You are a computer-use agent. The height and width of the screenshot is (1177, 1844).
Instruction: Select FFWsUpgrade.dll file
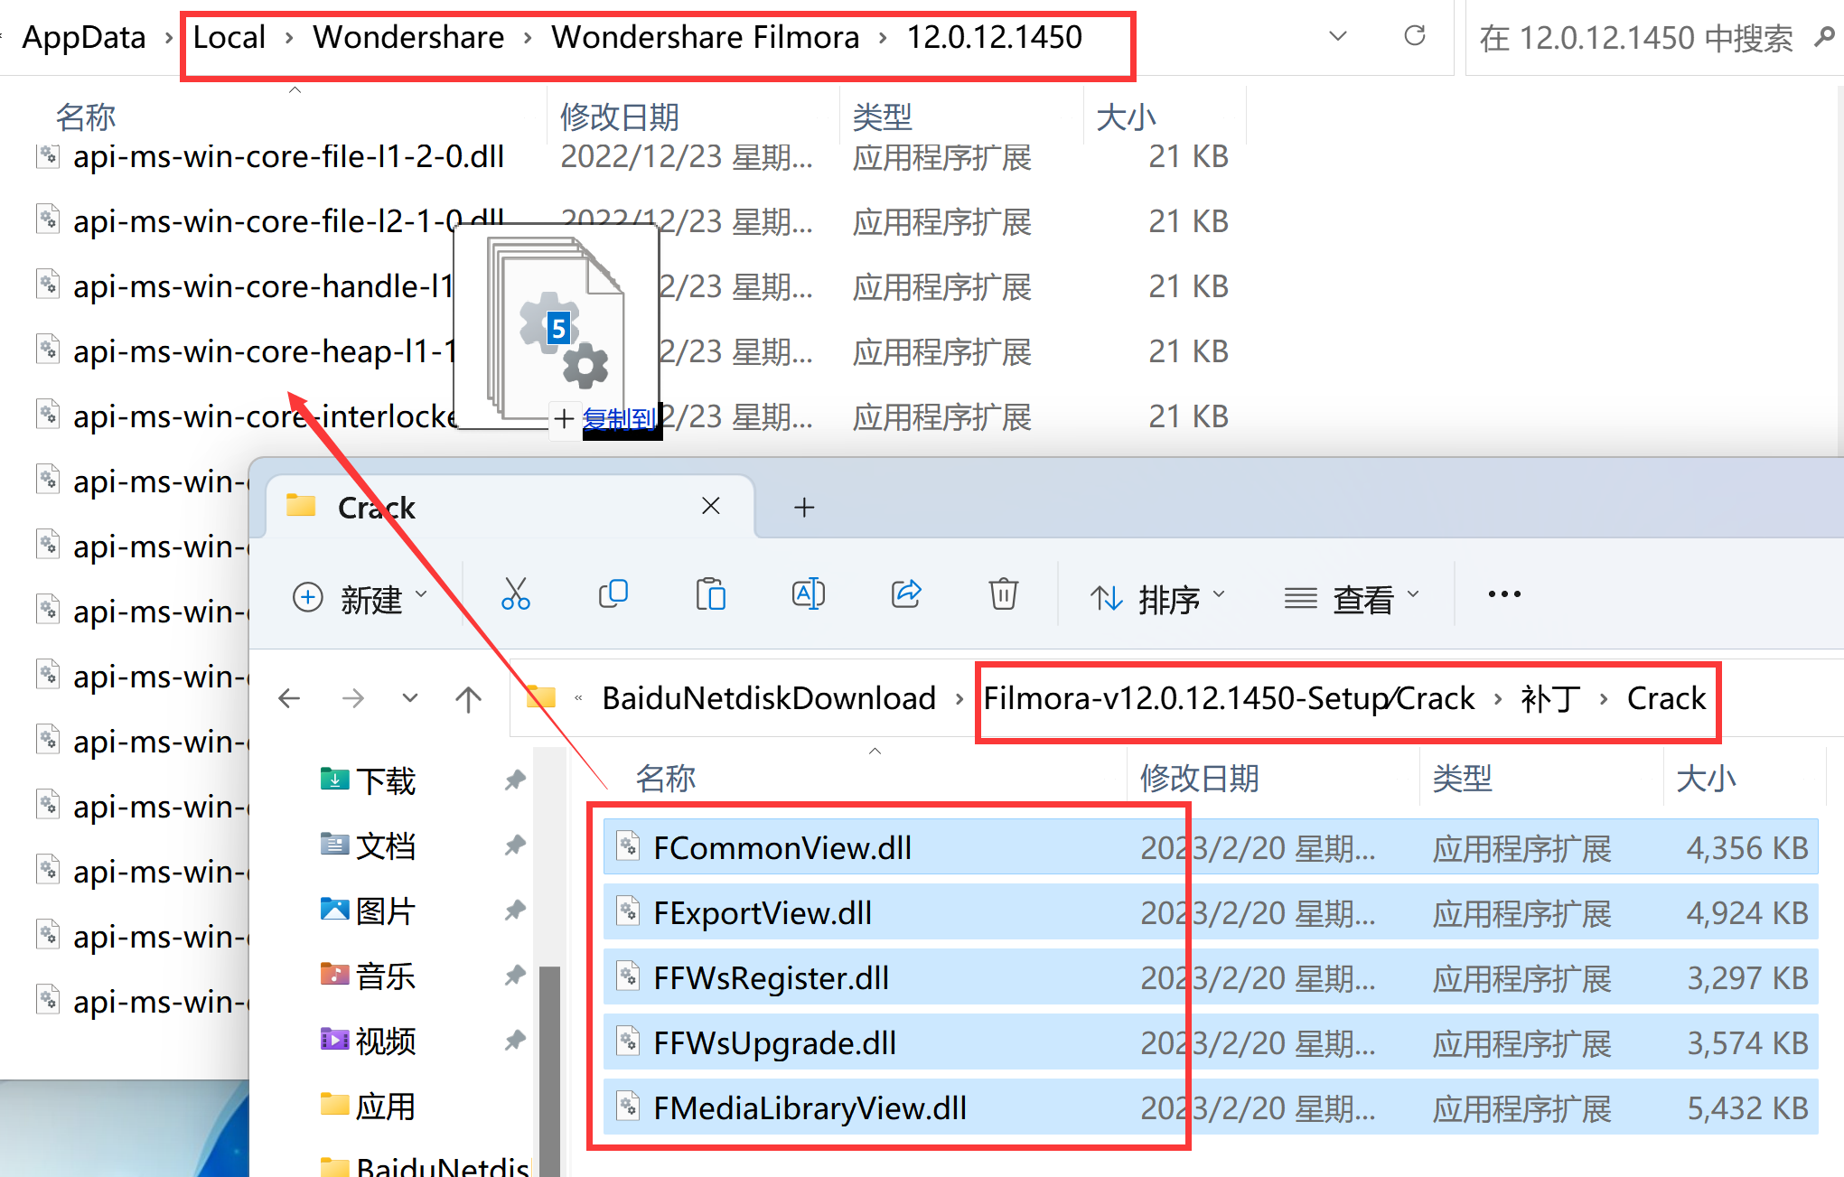[x=1211, y=1042]
